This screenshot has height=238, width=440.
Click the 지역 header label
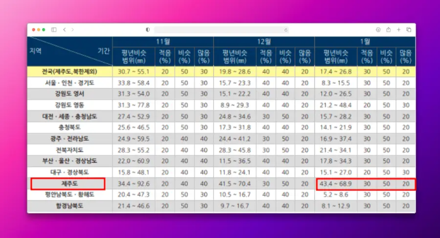click(36, 51)
